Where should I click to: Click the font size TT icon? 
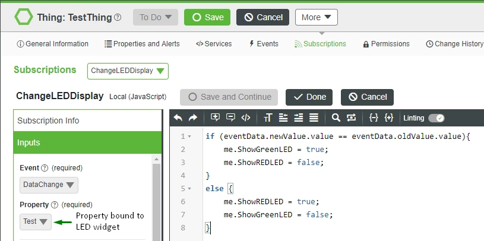[x=268, y=118]
